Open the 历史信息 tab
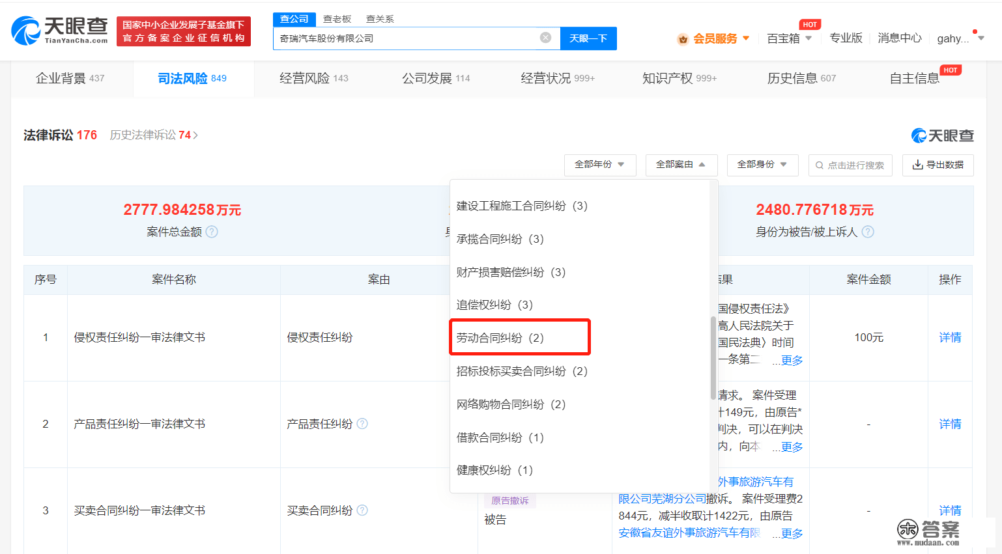Screen dimensions: 1002x554 [801, 78]
